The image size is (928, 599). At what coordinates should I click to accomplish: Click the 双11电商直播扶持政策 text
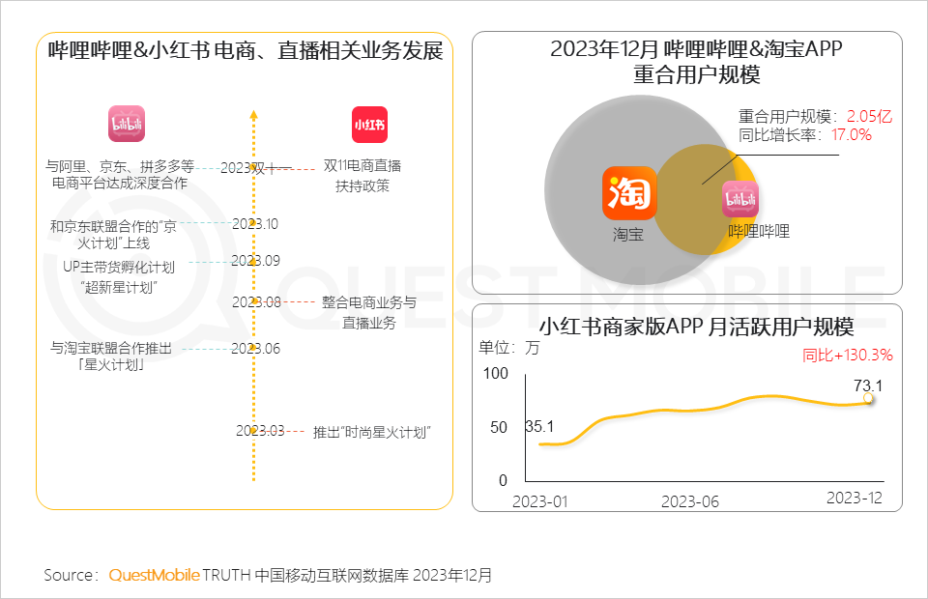[x=362, y=176]
